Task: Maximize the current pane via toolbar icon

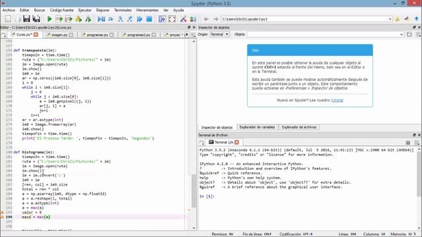Action: 162,19
